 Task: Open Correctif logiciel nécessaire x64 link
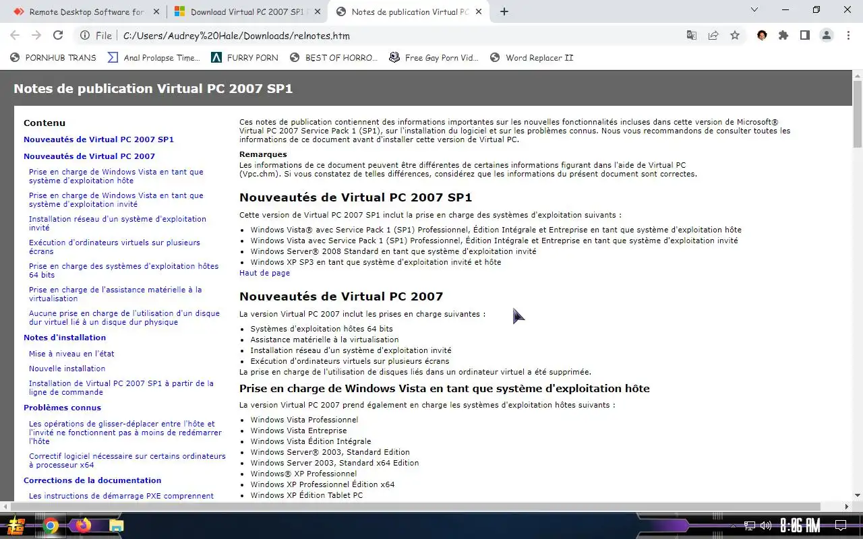(127, 460)
